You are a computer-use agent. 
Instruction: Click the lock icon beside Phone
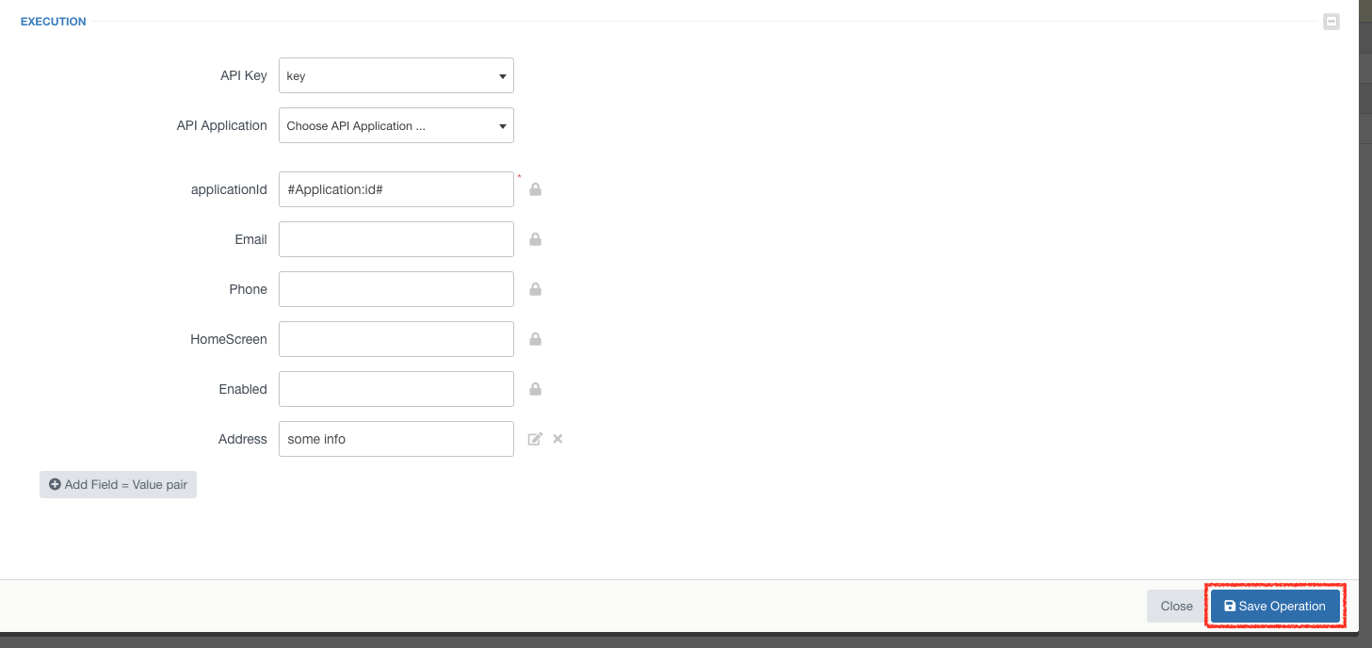(535, 289)
